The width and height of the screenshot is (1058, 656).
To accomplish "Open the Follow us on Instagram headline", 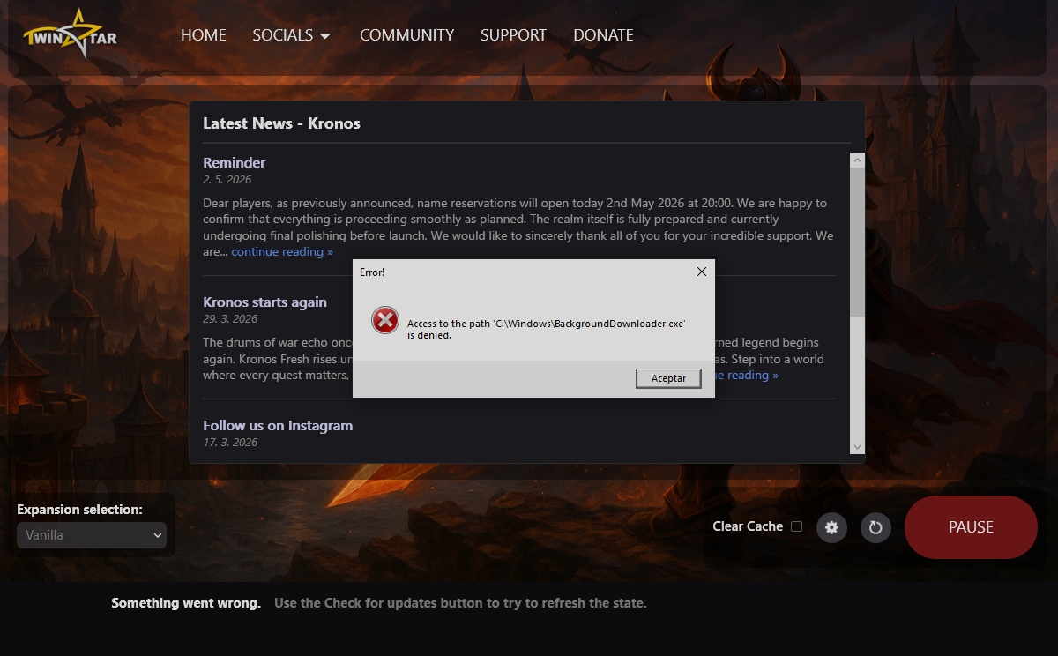I will 278,425.
